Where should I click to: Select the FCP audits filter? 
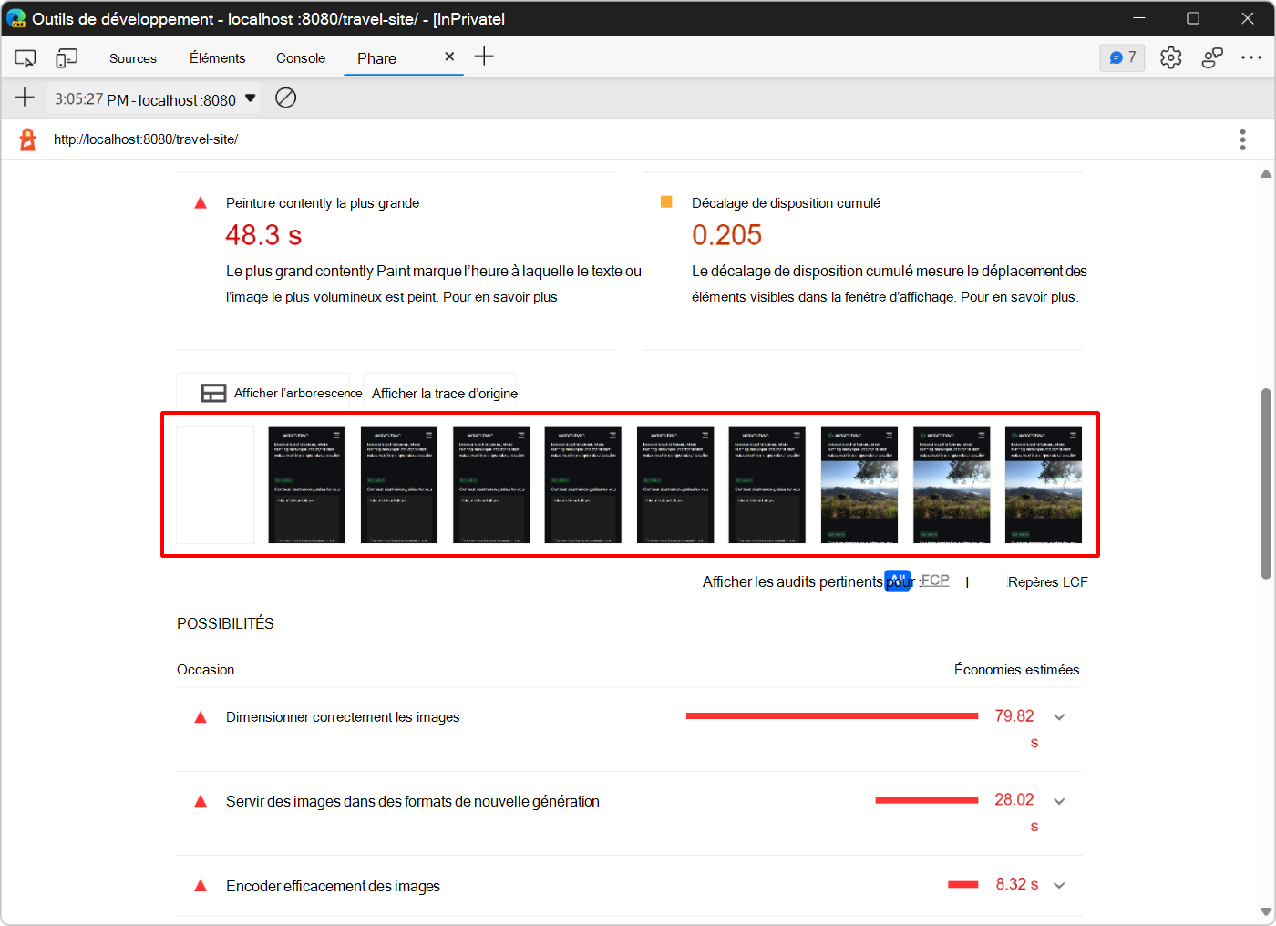click(x=935, y=581)
